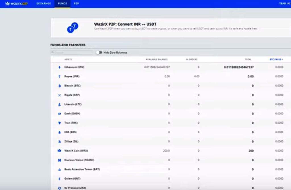Screen dimensions: 291x190
Task: Toggle Hide Zero Balances switch
Action: click(x=99, y=52)
